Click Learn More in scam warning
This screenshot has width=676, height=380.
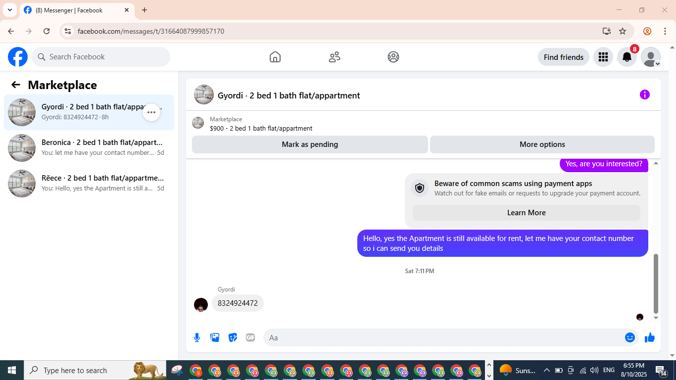(526, 213)
